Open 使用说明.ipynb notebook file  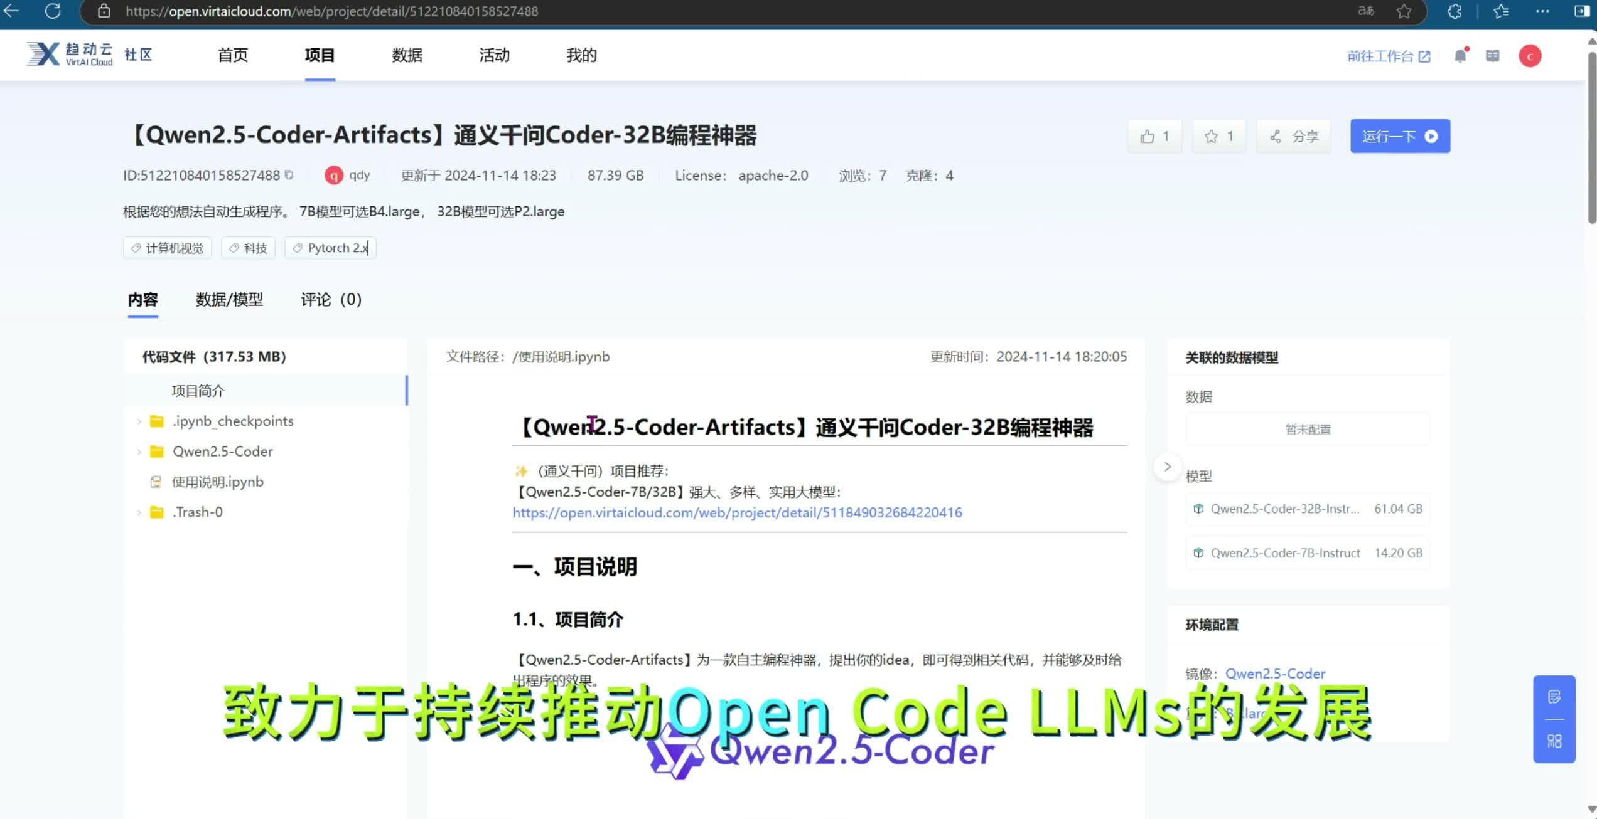[x=217, y=482]
